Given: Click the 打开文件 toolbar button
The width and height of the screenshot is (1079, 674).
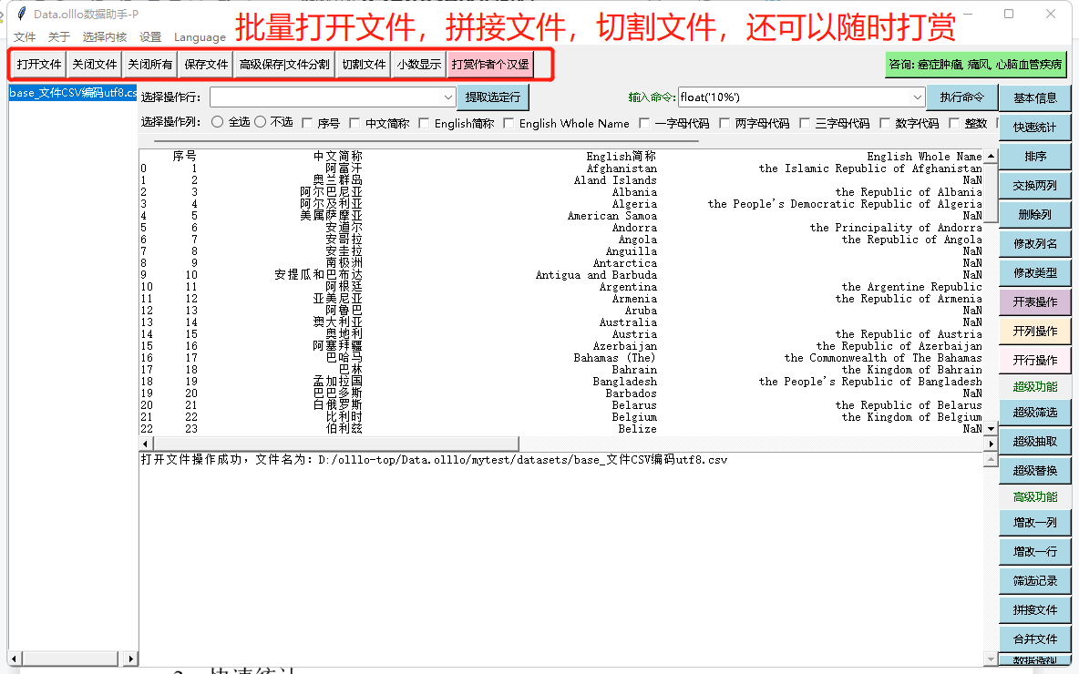Looking at the screenshot, I should click(39, 65).
